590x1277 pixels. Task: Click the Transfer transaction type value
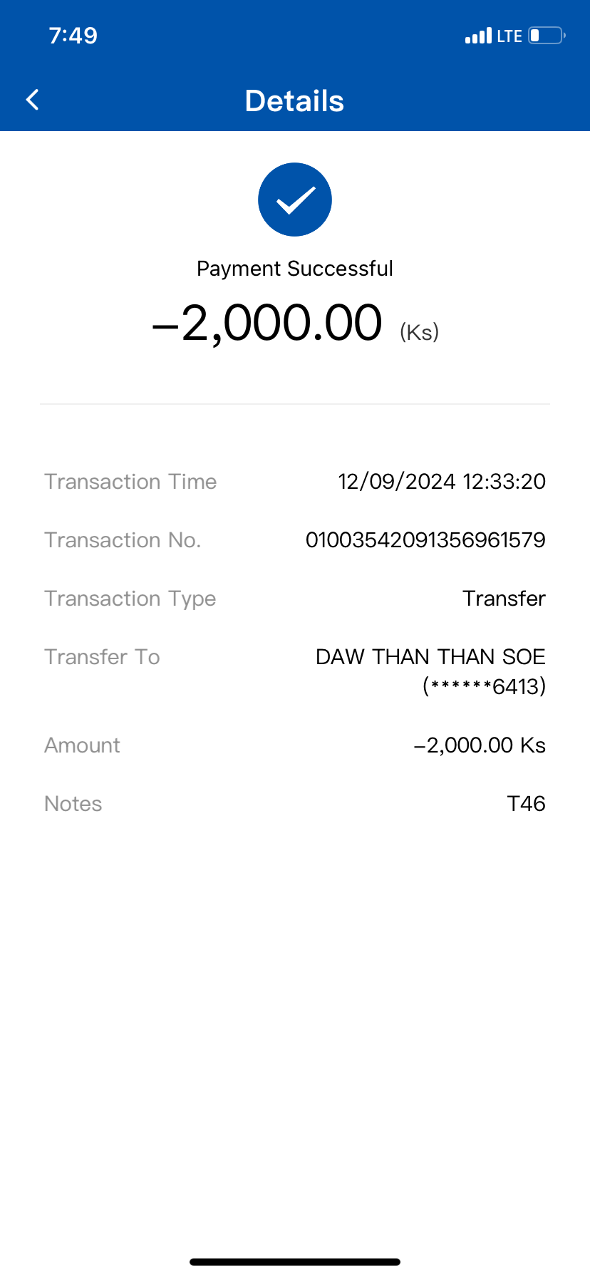coord(504,599)
